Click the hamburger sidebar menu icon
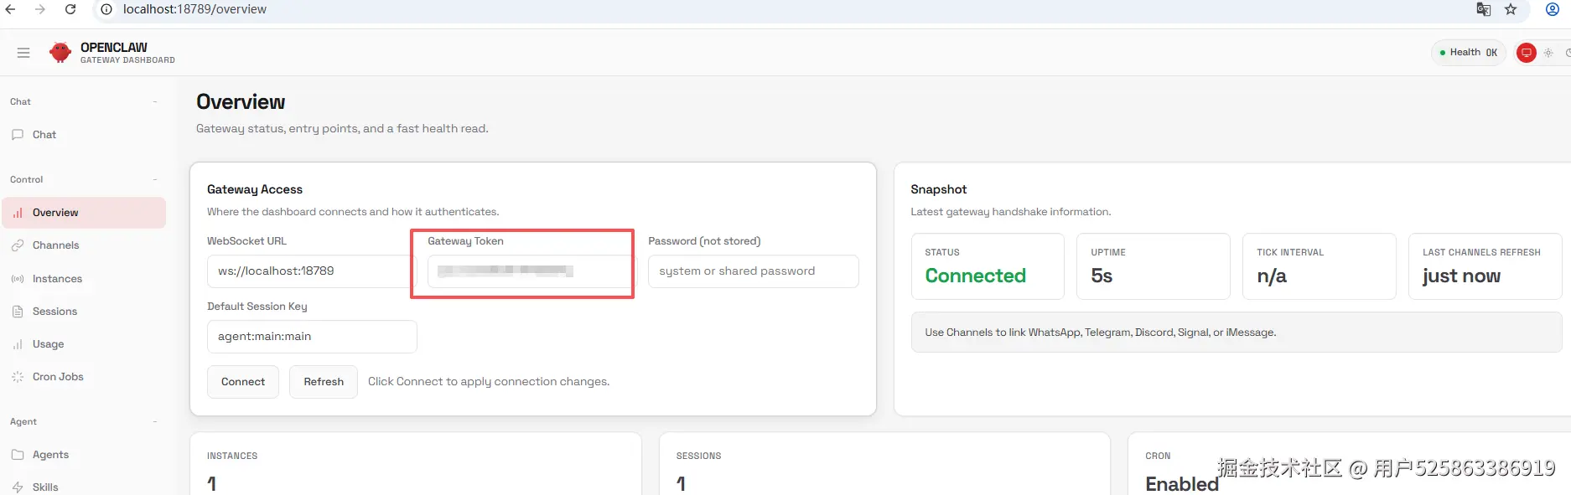 [x=23, y=53]
